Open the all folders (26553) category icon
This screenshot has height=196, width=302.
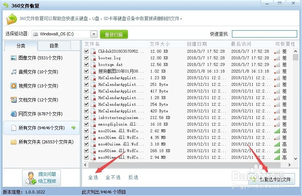pos(14,142)
